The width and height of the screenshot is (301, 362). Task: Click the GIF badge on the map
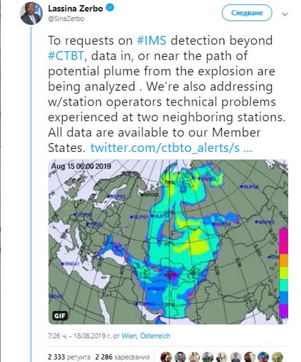[60, 315]
